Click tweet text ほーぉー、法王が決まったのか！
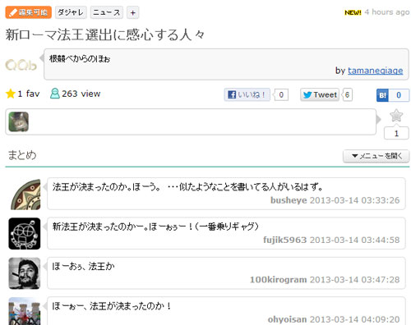411x325 pixels. point(112,305)
